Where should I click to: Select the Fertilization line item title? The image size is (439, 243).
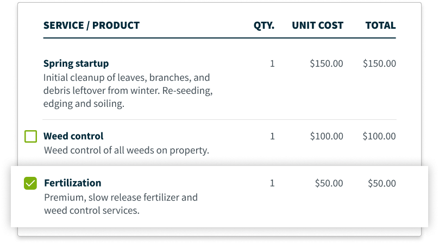click(72, 183)
